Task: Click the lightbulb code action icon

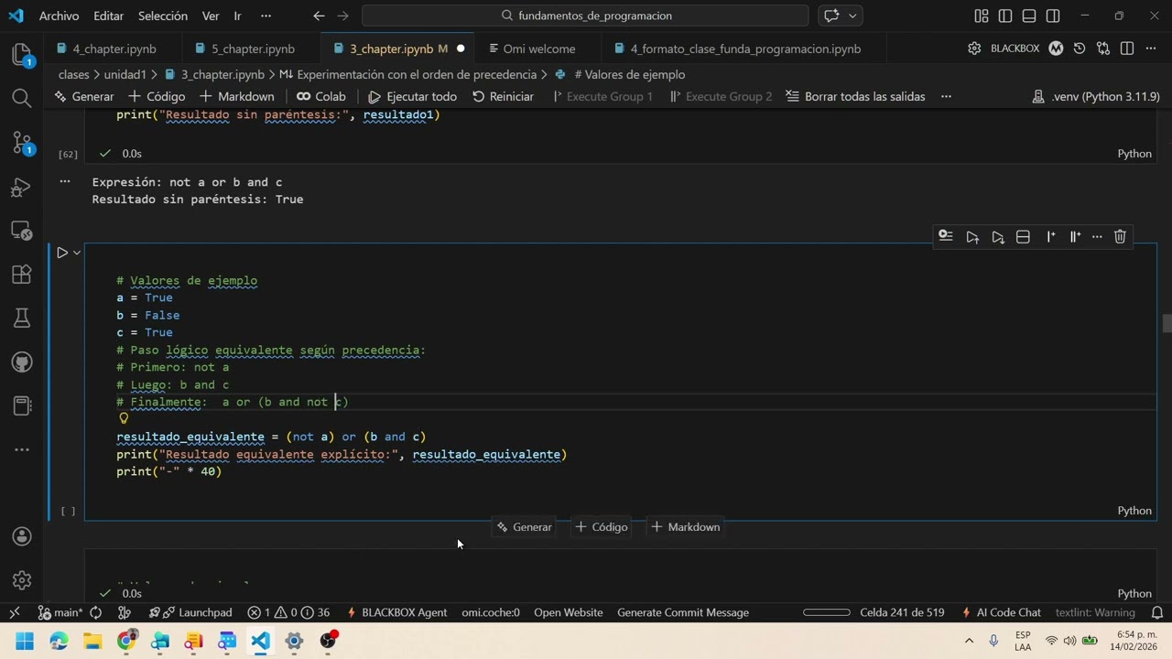Action: point(124,418)
